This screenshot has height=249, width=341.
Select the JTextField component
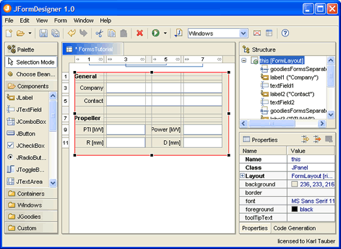pyautogui.click(x=24, y=110)
